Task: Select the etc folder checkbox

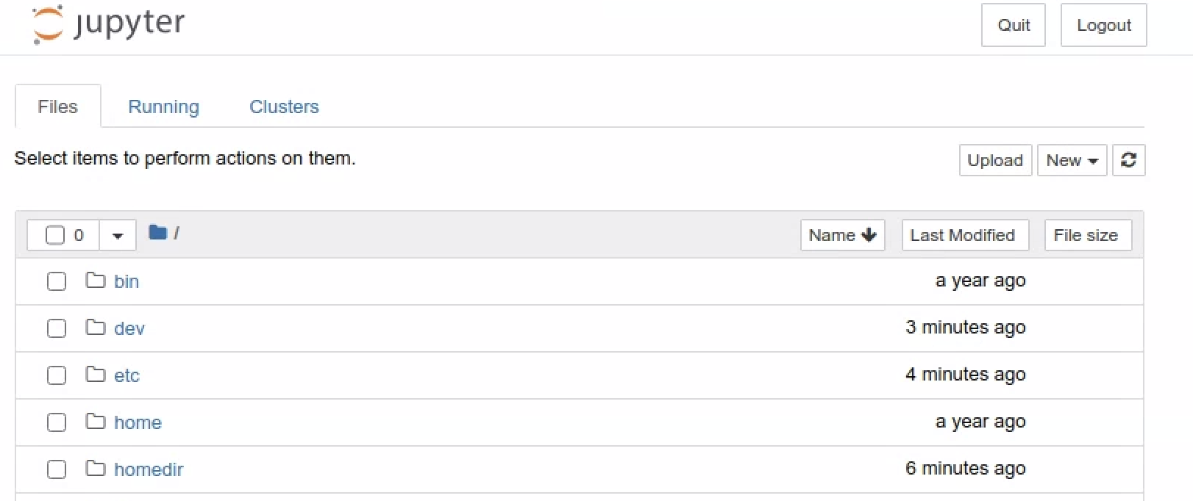Action: tap(57, 375)
